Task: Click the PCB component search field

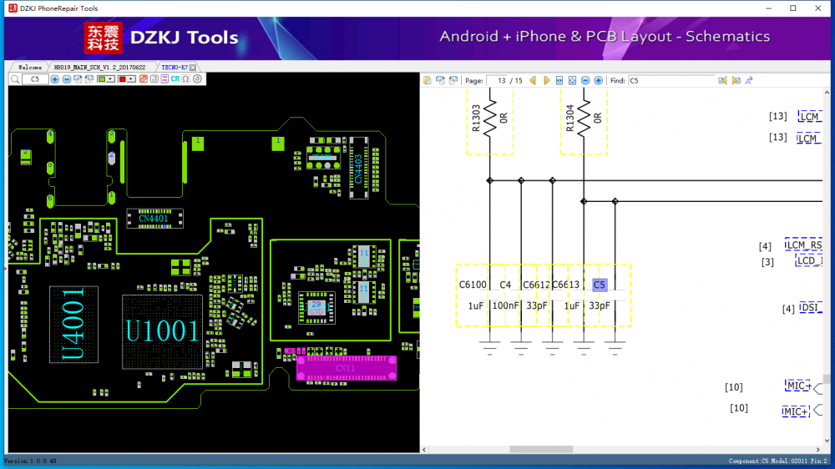Action: click(x=35, y=78)
